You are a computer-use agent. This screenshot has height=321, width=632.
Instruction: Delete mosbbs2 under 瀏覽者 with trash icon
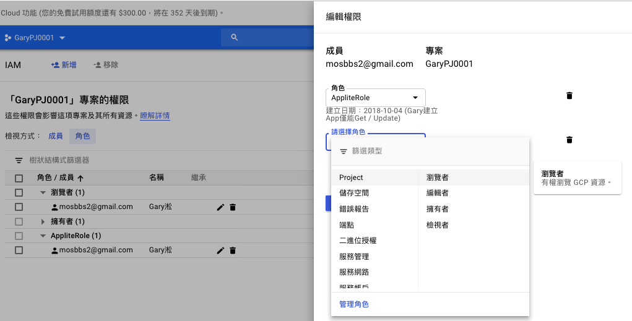click(233, 207)
